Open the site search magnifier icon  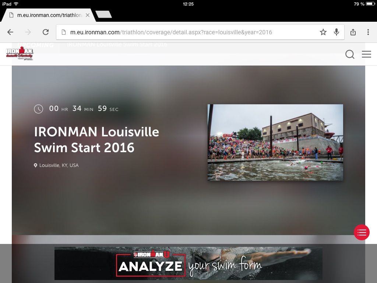350,55
